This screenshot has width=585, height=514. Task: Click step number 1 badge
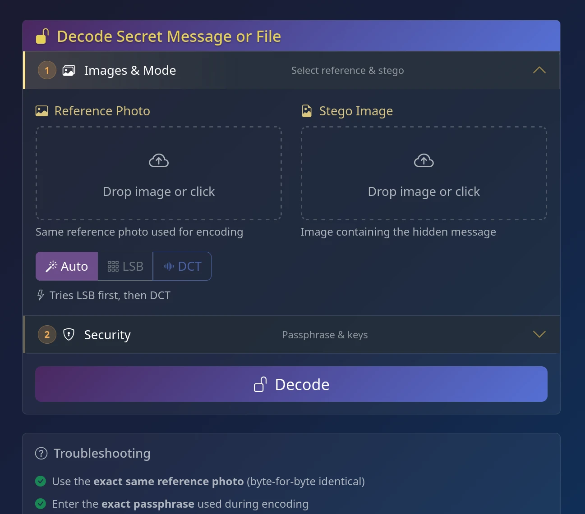click(47, 70)
